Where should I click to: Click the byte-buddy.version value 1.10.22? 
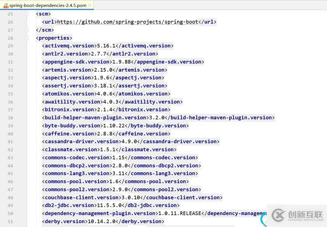click(x=114, y=126)
